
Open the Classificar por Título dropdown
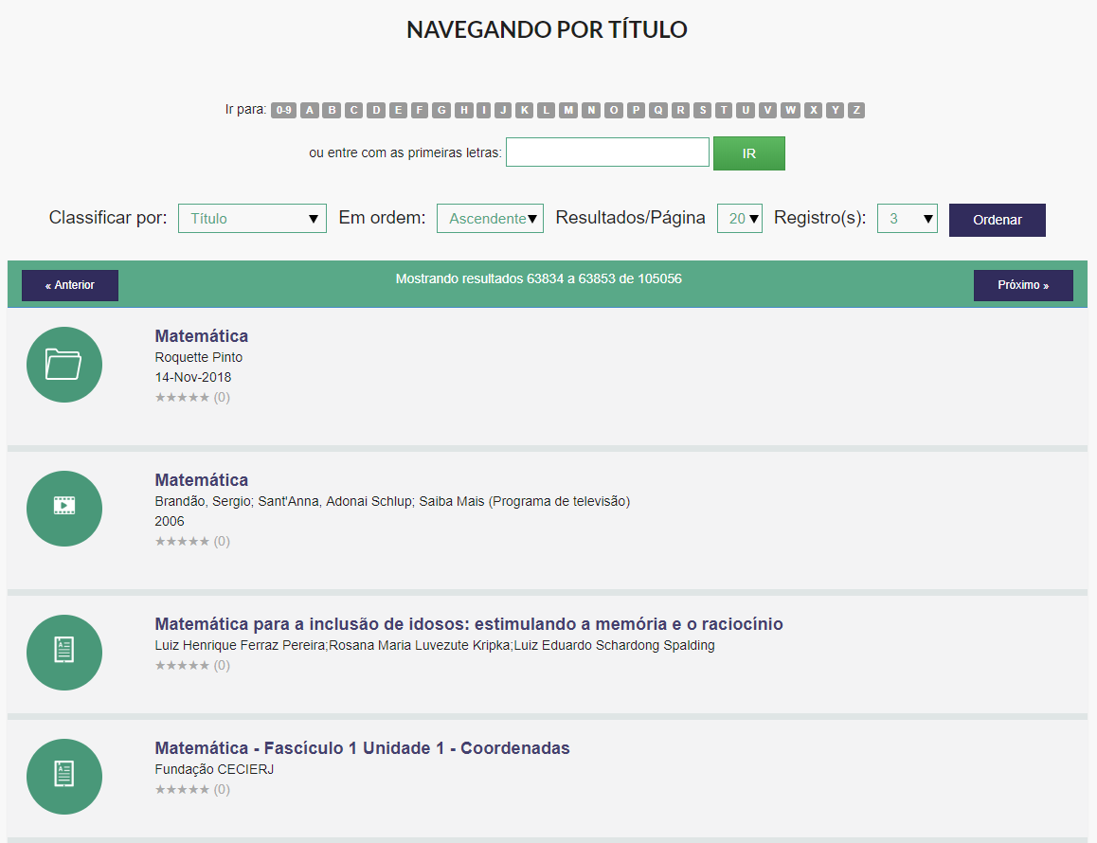(252, 219)
